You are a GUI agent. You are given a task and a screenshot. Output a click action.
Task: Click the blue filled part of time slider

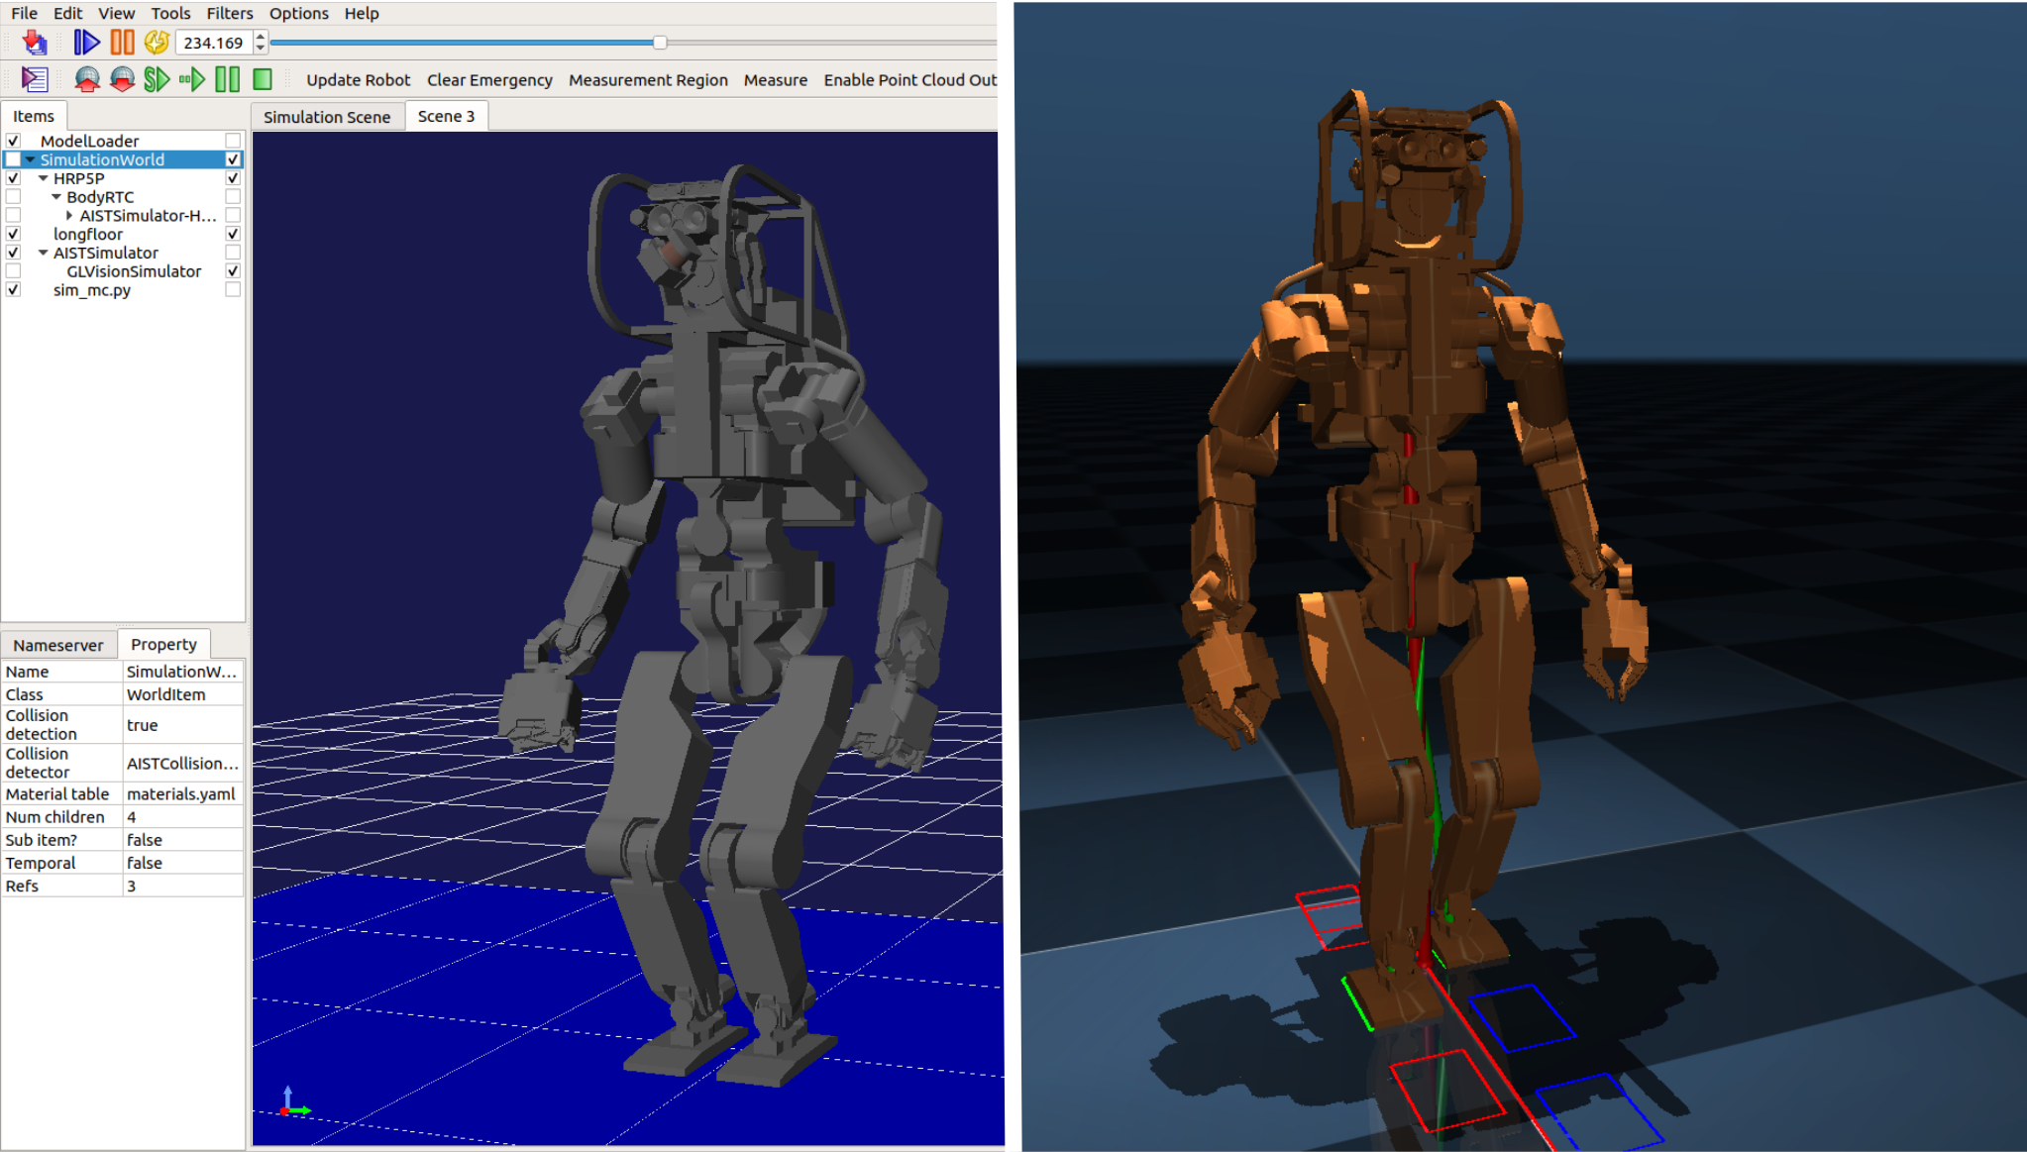462,43
